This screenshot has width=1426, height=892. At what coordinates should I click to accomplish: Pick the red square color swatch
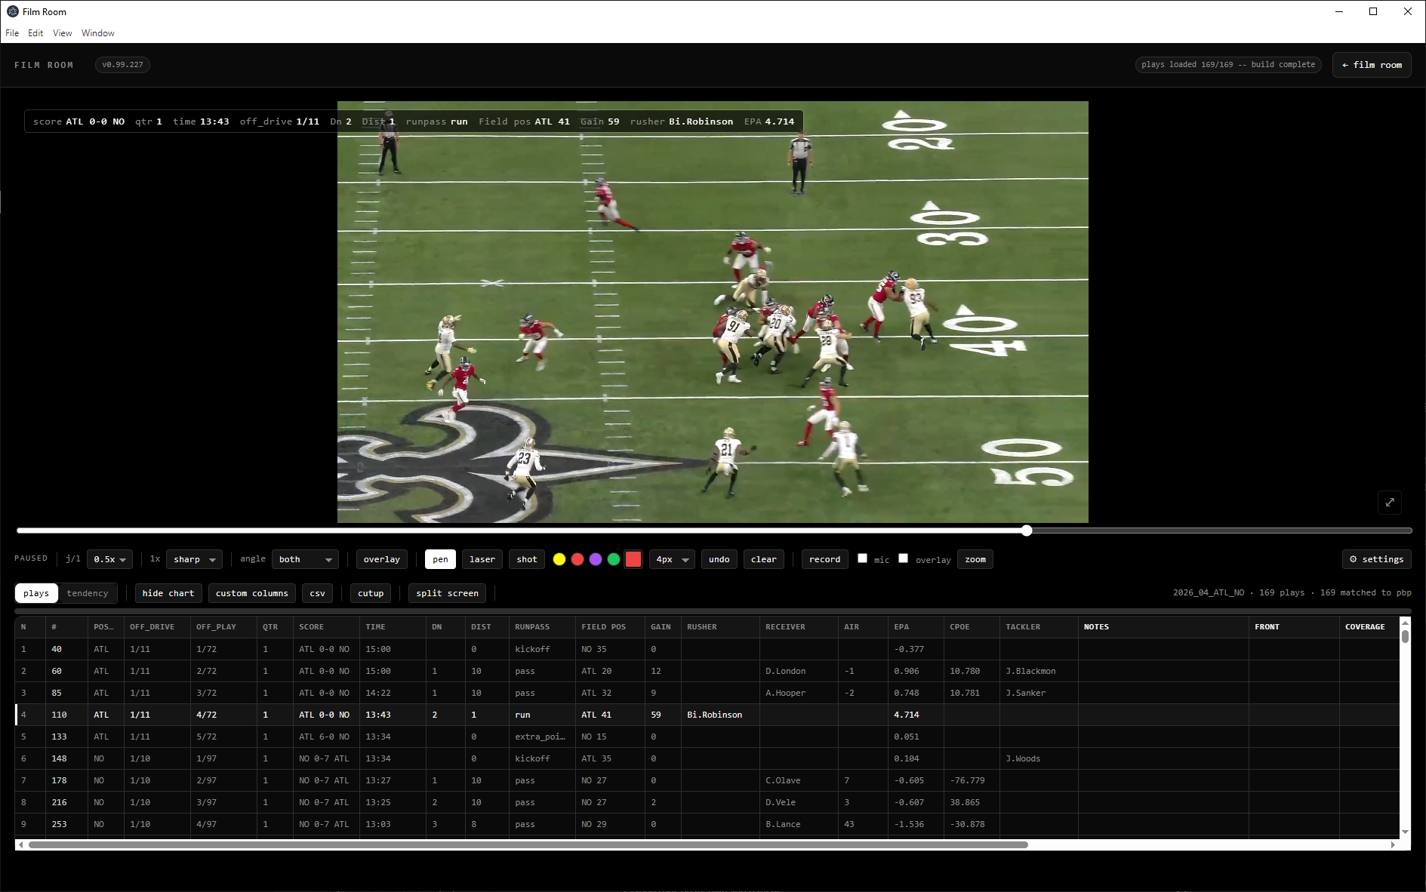click(633, 559)
